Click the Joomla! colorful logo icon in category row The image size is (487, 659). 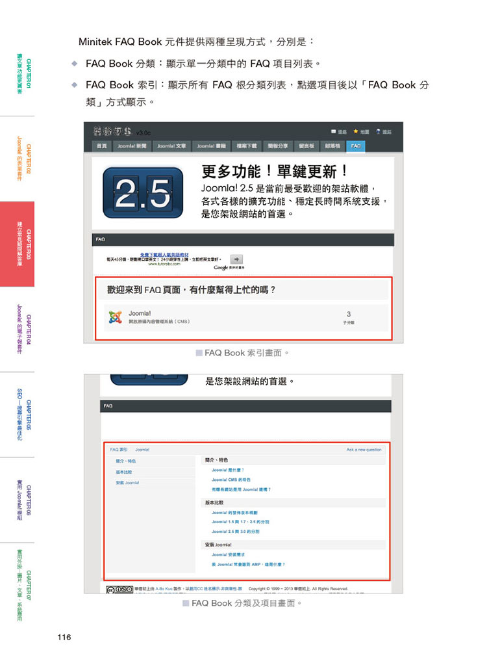point(115,317)
